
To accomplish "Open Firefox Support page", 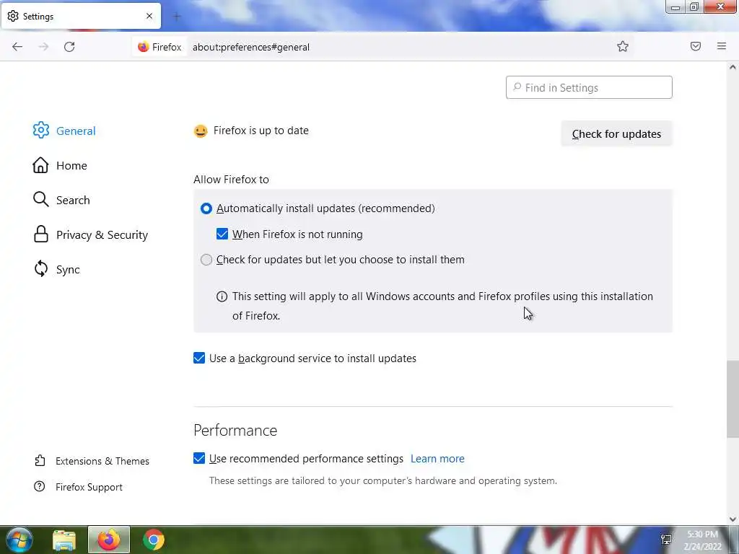I will tap(78, 487).
